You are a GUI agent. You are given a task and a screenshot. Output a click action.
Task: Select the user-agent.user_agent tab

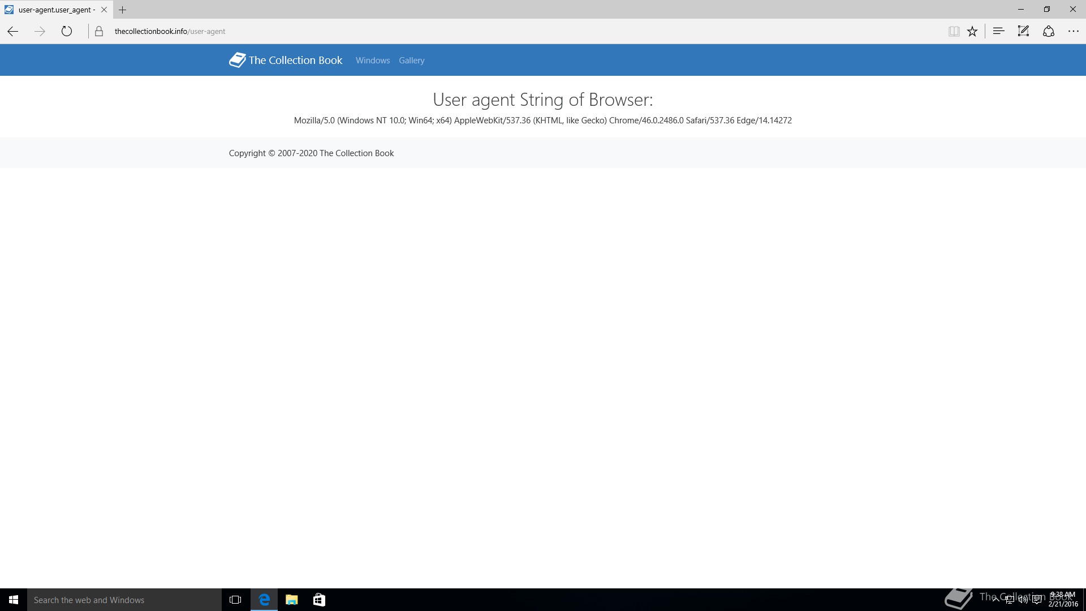click(55, 10)
